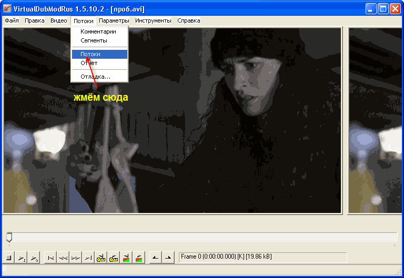404x278 pixels.
Task: Step forward one frame
Action: [x=76, y=258]
